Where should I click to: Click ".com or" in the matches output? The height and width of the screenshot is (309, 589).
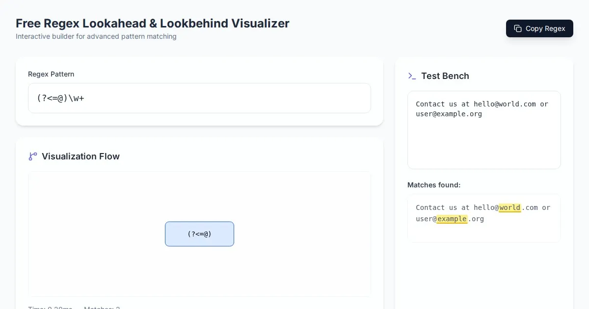tap(535, 207)
